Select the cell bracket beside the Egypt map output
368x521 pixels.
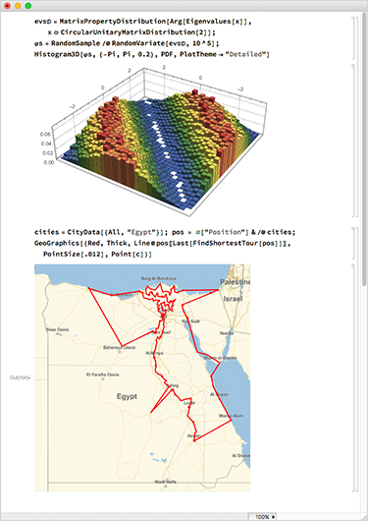354,377
